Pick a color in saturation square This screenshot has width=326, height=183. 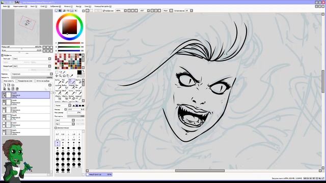tap(70, 27)
